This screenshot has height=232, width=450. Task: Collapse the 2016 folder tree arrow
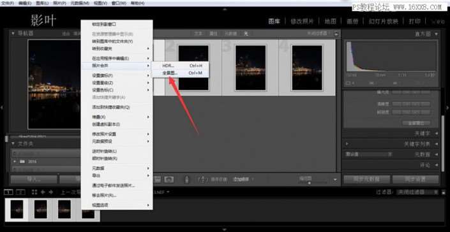coord(15,161)
